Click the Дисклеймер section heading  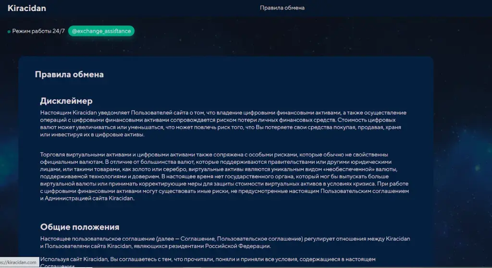pos(66,101)
